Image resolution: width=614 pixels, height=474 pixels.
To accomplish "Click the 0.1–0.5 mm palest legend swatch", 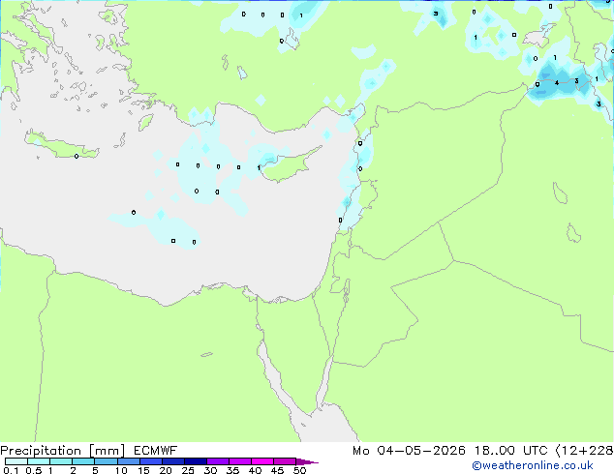I will coord(16,461).
